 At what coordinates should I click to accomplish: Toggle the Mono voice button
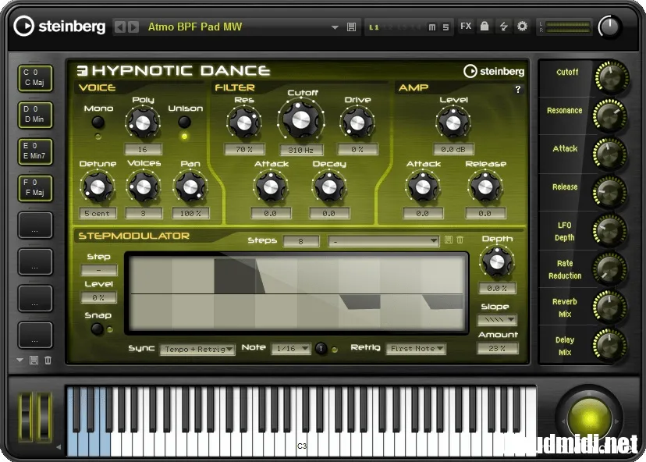pyautogui.click(x=98, y=123)
